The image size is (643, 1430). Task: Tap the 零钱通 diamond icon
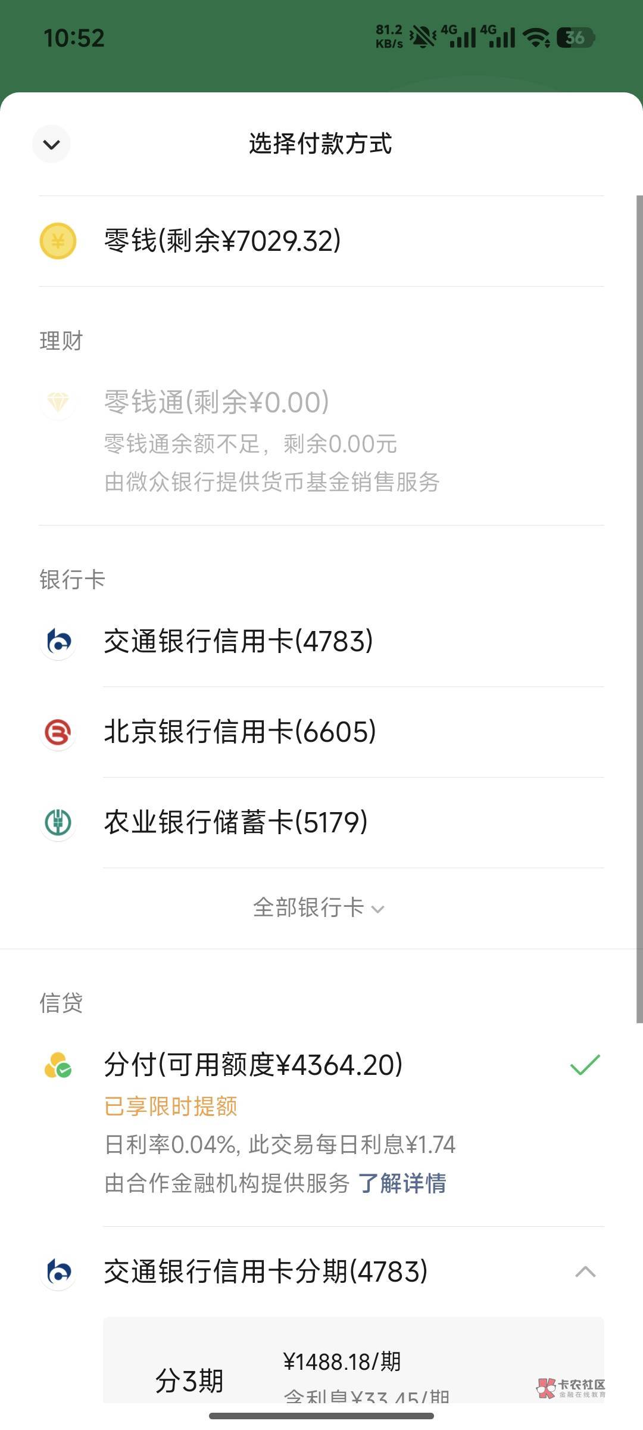(x=58, y=402)
